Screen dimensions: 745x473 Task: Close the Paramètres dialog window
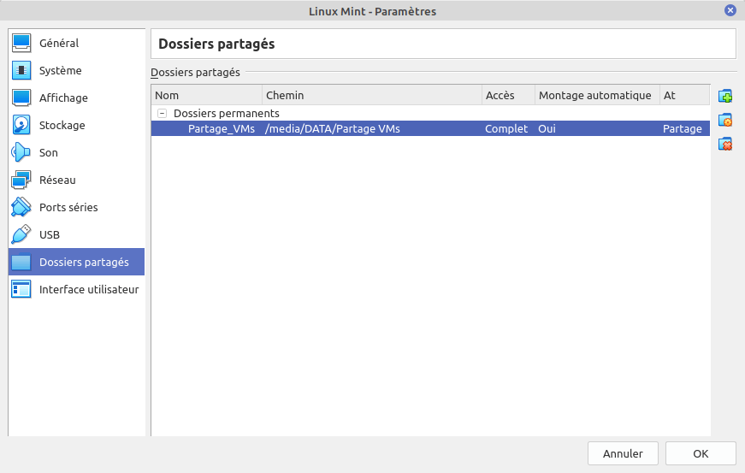point(730,10)
